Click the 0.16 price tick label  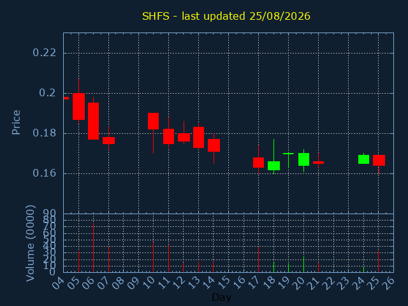coord(44,173)
